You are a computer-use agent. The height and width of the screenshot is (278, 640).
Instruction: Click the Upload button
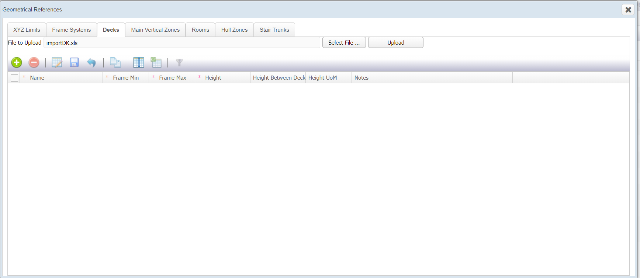tap(395, 43)
